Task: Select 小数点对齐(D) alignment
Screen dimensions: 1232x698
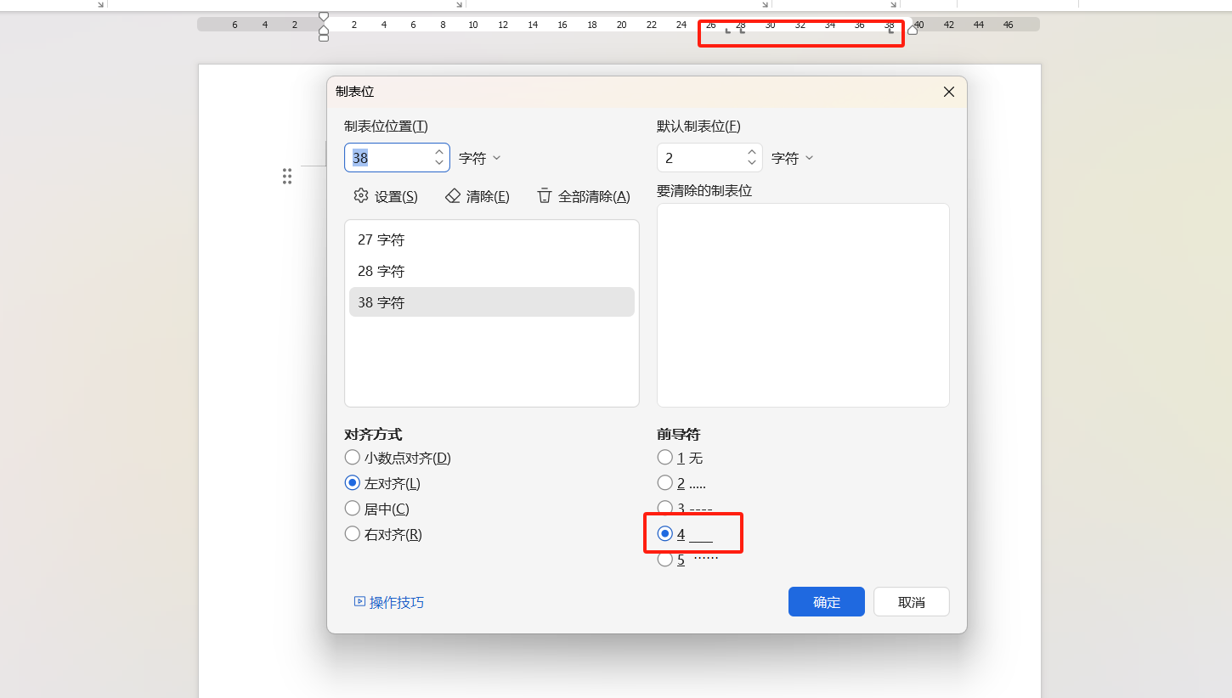Action: (x=353, y=457)
